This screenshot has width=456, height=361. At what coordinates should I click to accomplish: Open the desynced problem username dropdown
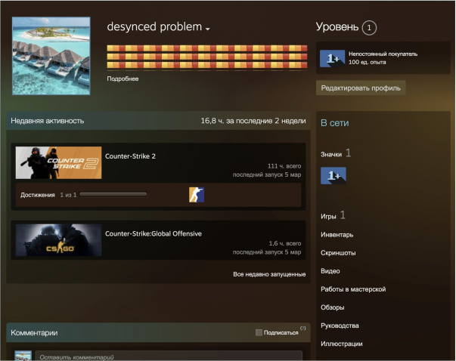pyautogui.click(x=207, y=28)
